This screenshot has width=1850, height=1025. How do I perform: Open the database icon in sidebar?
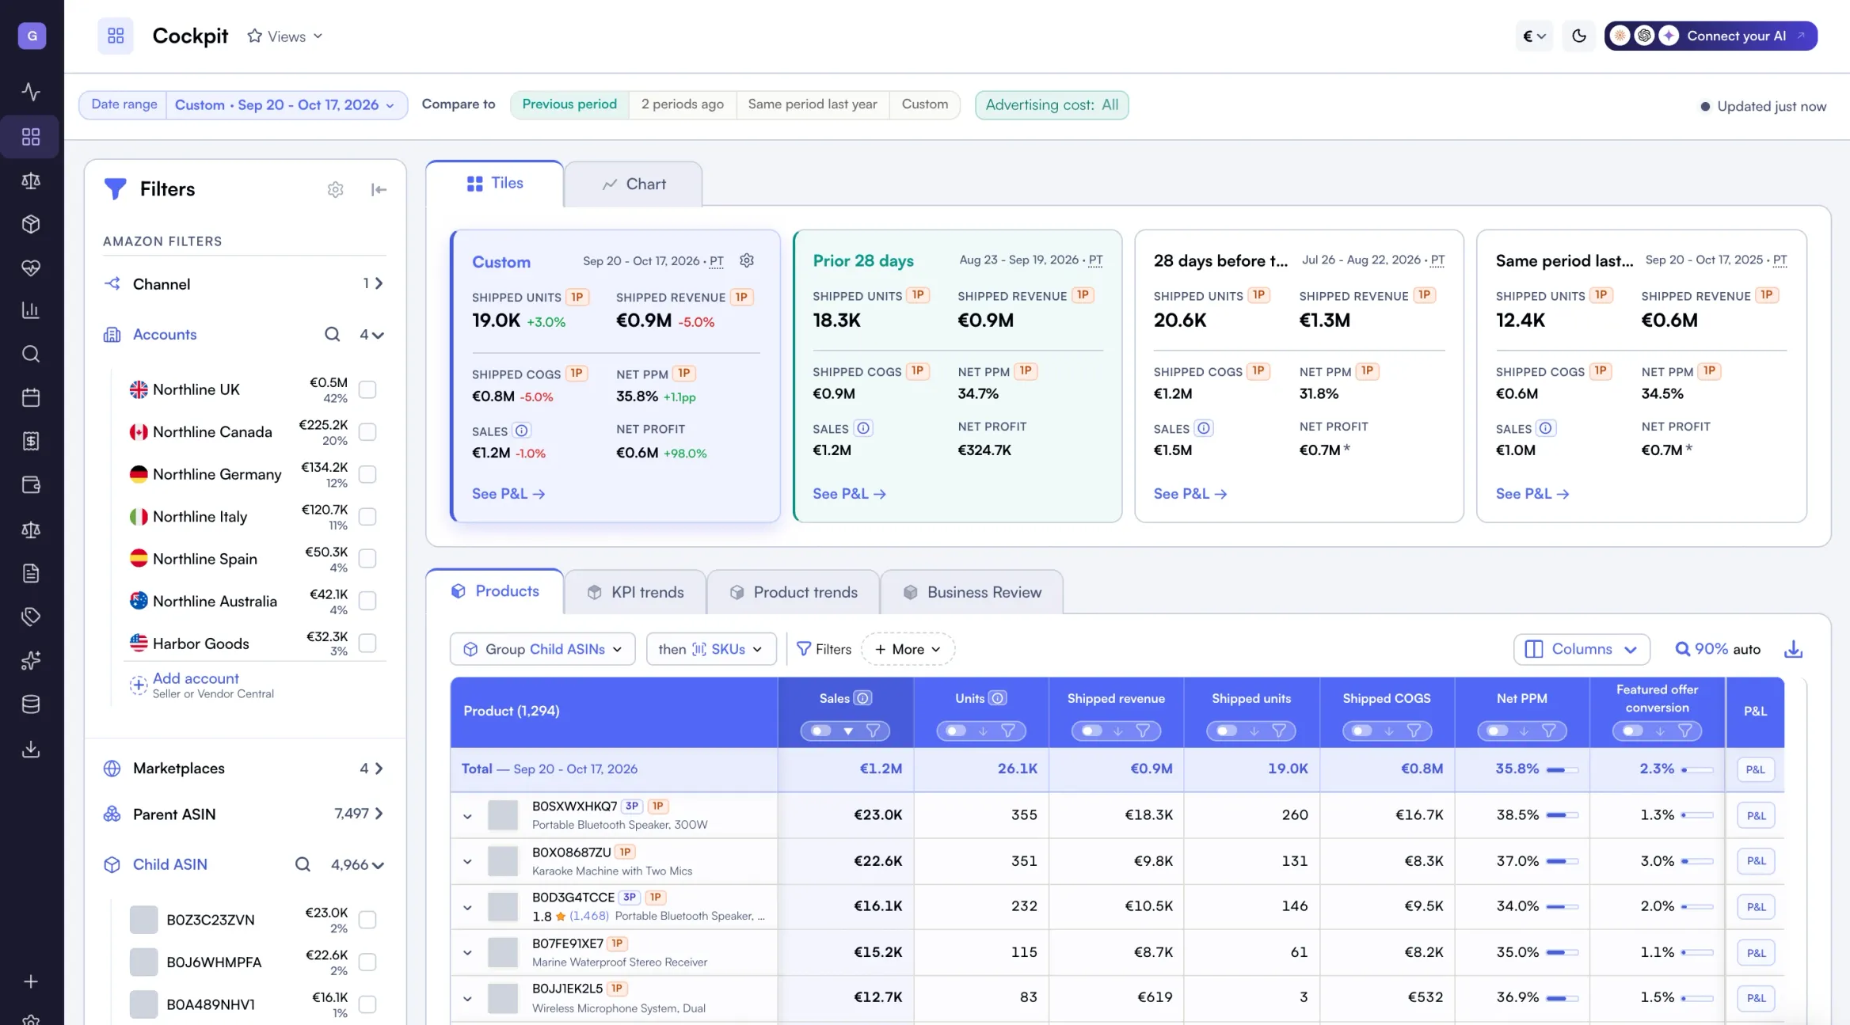[x=31, y=704]
